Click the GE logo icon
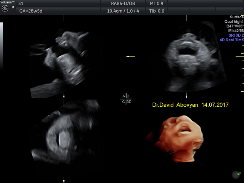The image size is (244, 183). pos(5,8)
